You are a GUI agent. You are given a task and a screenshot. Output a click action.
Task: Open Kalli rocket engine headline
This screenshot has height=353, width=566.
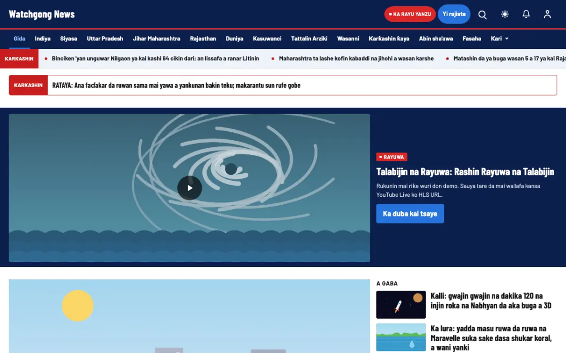(x=491, y=301)
